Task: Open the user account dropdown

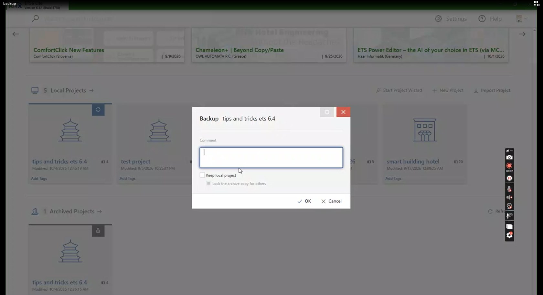Action: (521, 19)
